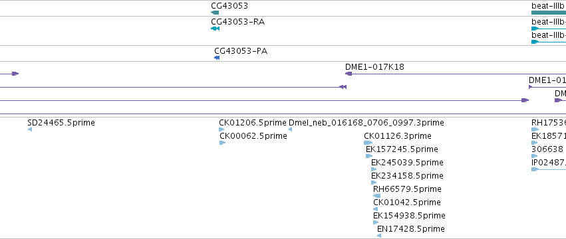Select the EN17428.5prime arrow glyph
The width and height of the screenshot is (566, 239).
[x=379, y=236]
